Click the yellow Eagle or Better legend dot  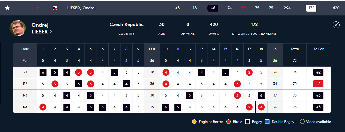[194, 122]
